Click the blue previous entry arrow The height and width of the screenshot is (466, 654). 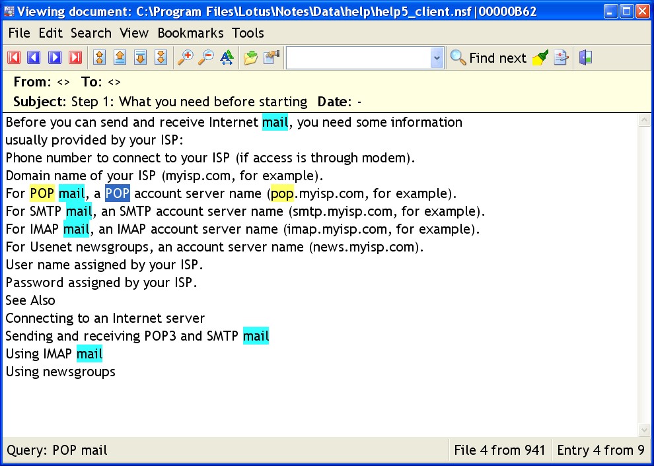pos(34,58)
